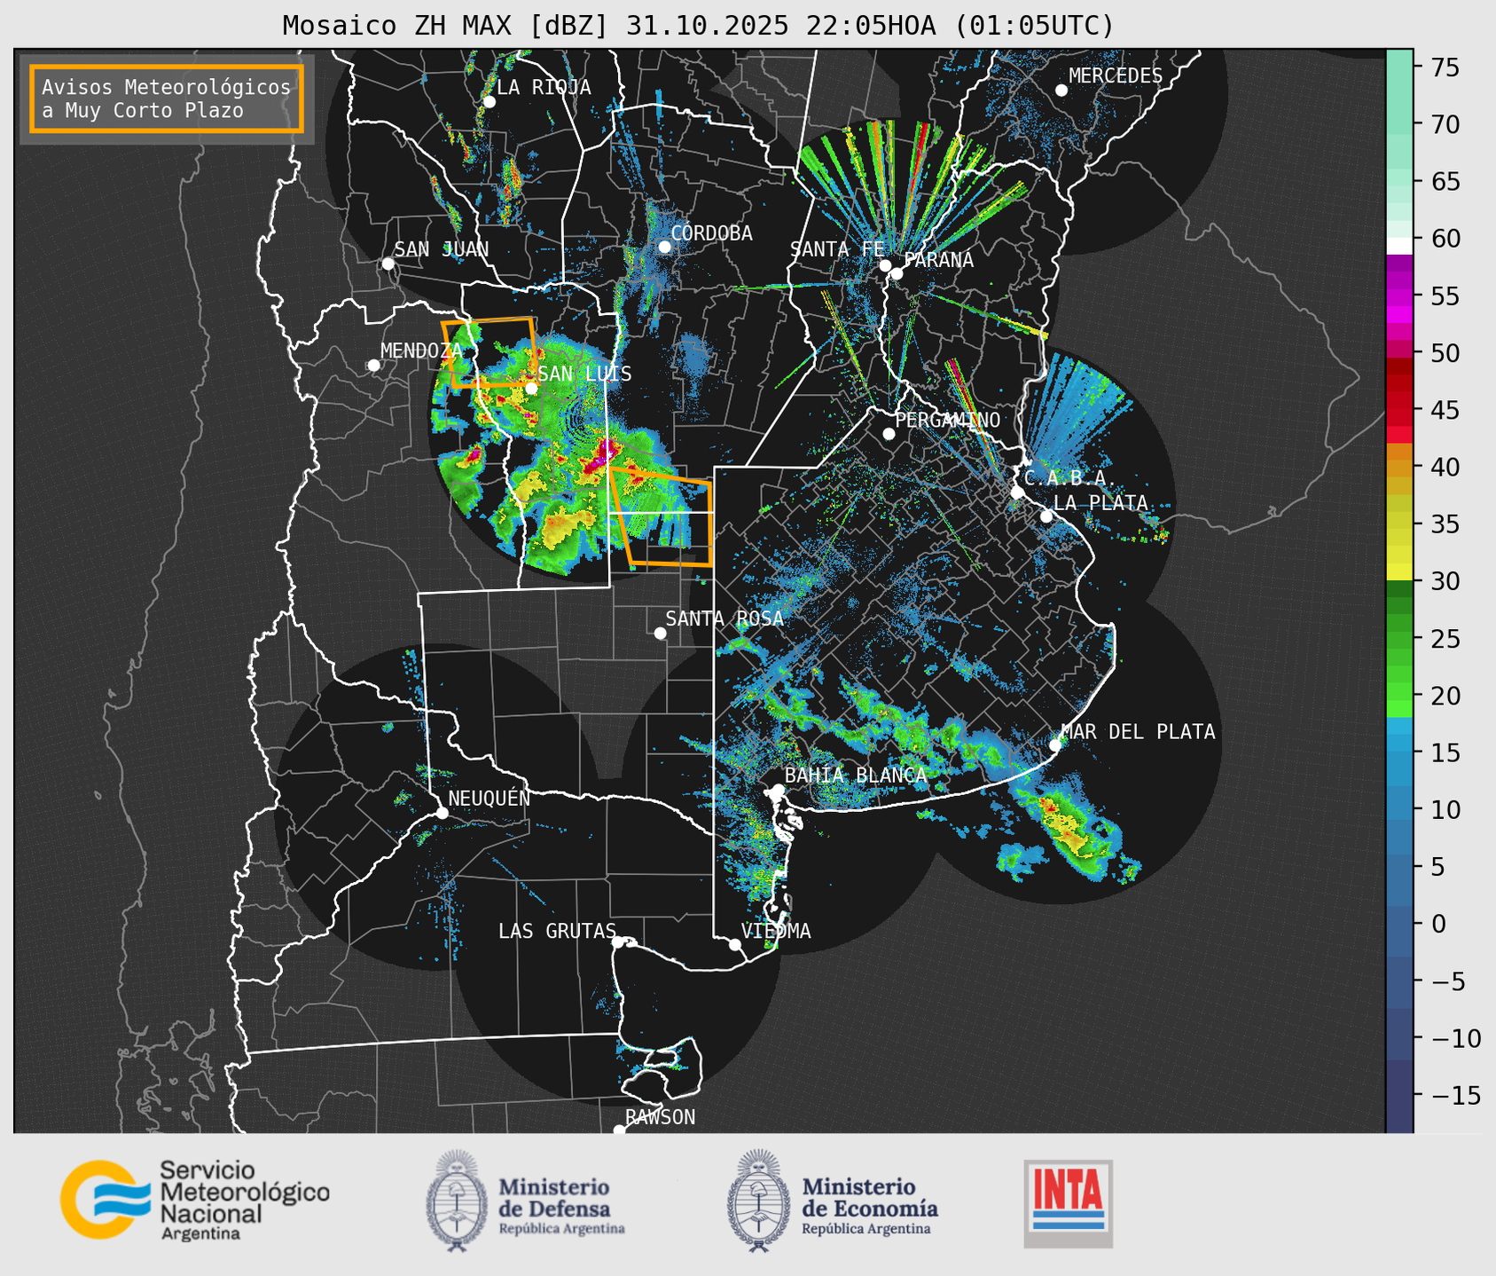Click the Ministerio de Economía emblem
The width and height of the screenshot is (1496, 1276).
758,1201
